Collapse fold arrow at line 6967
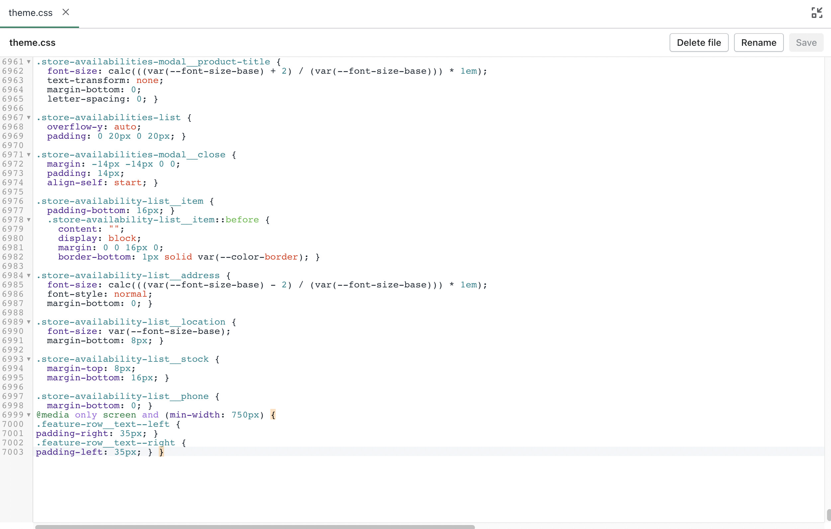This screenshot has width=831, height=529. (x=29, y=117)
